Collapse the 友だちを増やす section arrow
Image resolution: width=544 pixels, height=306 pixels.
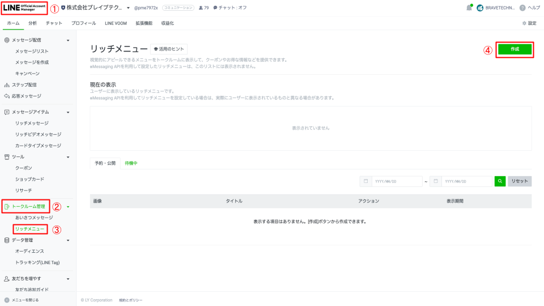tap(68, 279)
